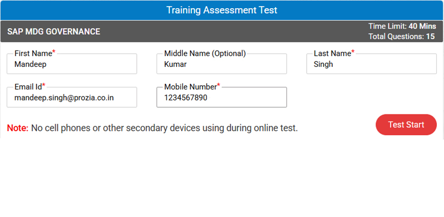
Task: Click the Email Id floating label
Action: [x=28, y=86]
